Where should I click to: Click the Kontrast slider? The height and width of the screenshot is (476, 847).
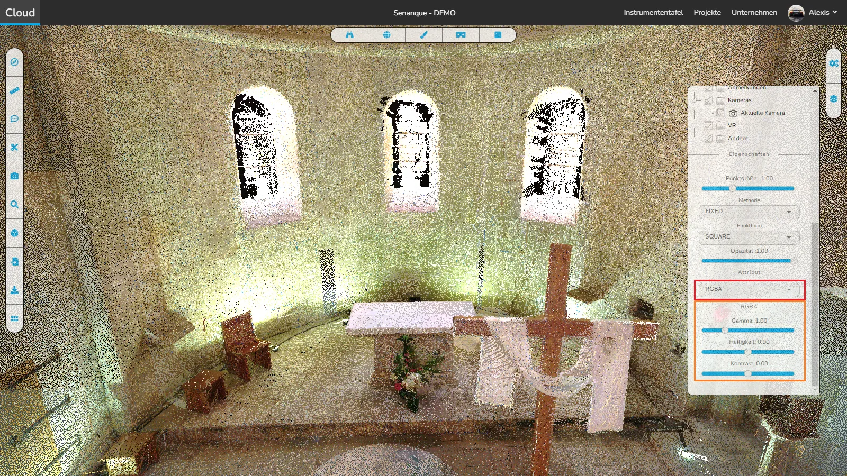pos(748,374)
